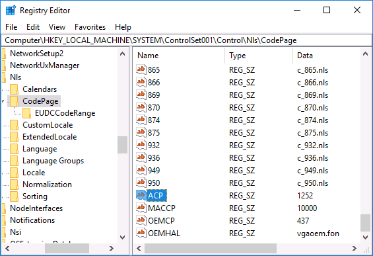373x256 pixels.
Task: Click the string value icon for 950
Action: (141, 183)
